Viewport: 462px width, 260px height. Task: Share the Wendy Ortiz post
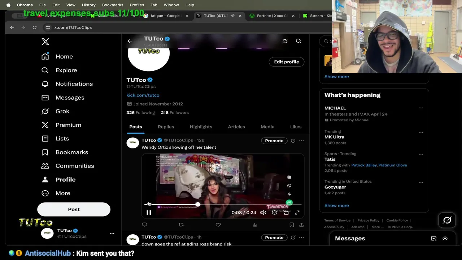pos(301,225)
